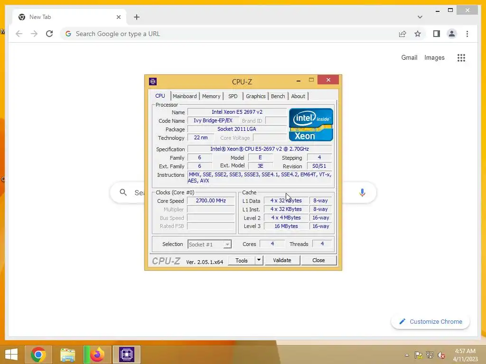Open the Chrome side panel icon
The width and height of the screenshot is (486, 364).
pyautogui.click(x=437, y=34)
